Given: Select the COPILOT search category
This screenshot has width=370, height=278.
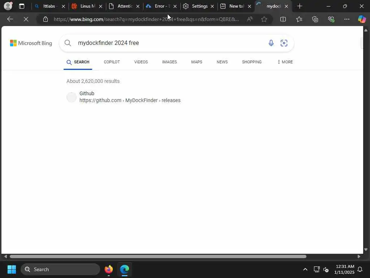Looking at the screenshot, I should 112,62.
